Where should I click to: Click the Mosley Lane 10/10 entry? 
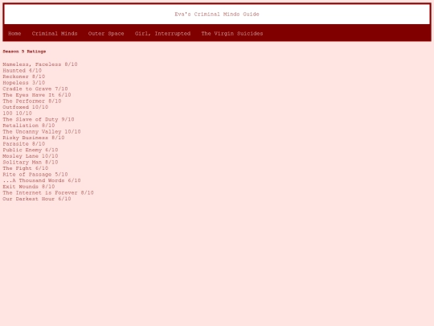pyautogui.click(x=31, y=156)
